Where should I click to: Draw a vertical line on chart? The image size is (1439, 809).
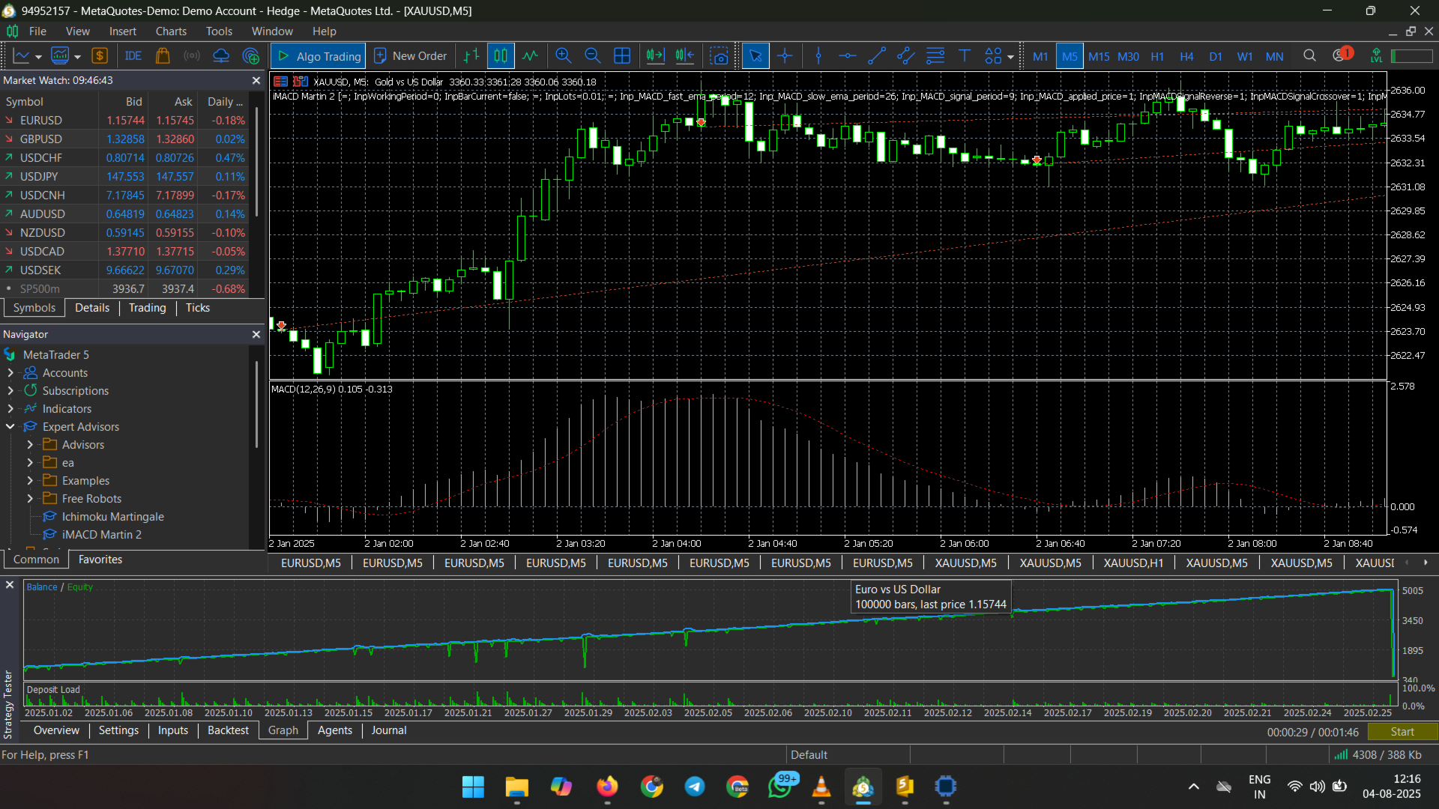(818, 56)
